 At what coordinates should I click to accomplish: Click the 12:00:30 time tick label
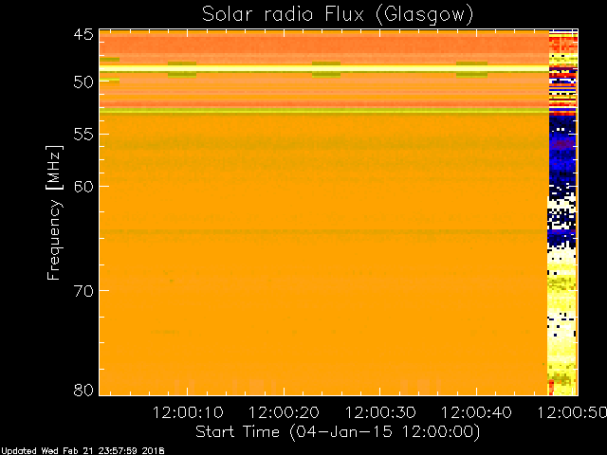click(380, 412)
